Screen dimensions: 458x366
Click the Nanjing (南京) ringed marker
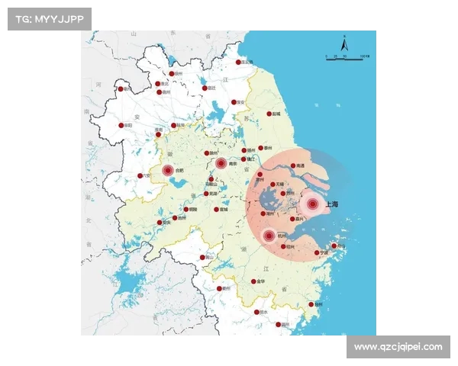coord(221,163)
